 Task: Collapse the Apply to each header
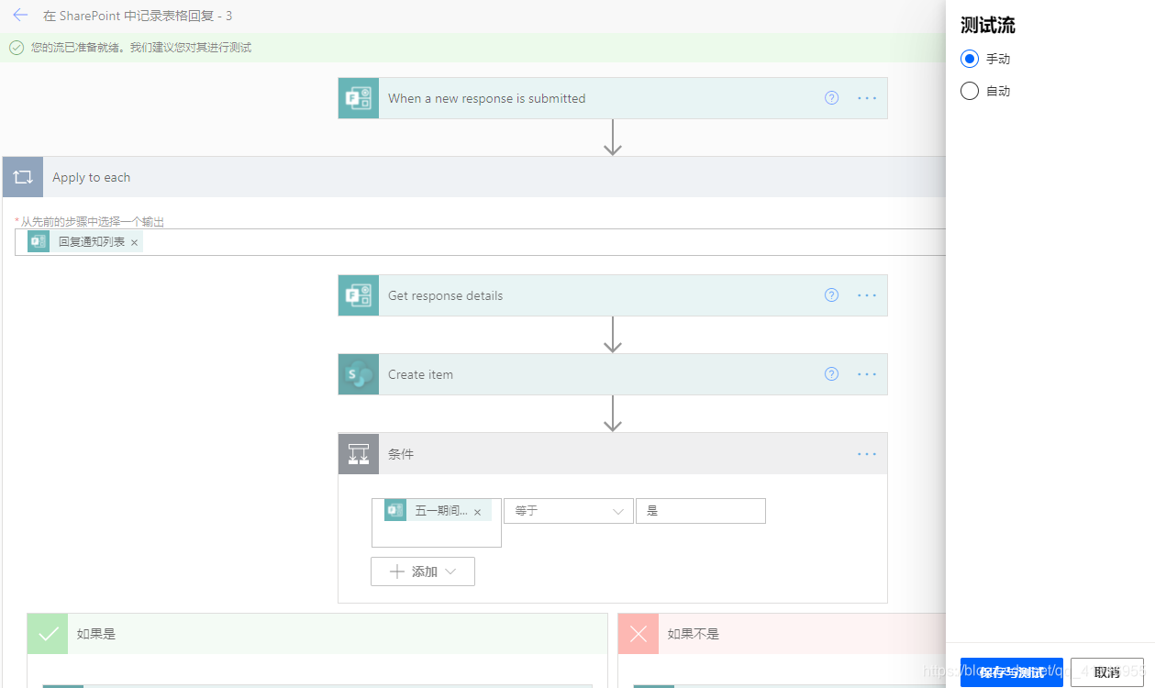click(x=474, y=177)
